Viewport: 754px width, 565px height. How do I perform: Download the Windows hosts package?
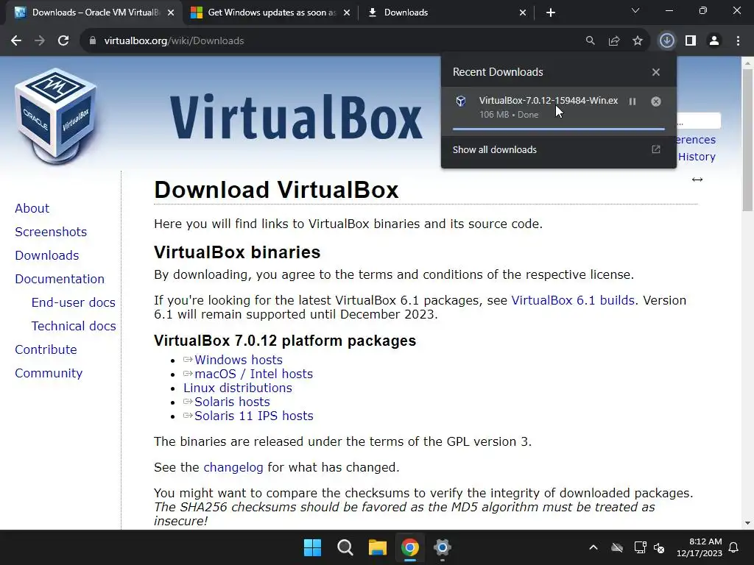pos(239,360)
